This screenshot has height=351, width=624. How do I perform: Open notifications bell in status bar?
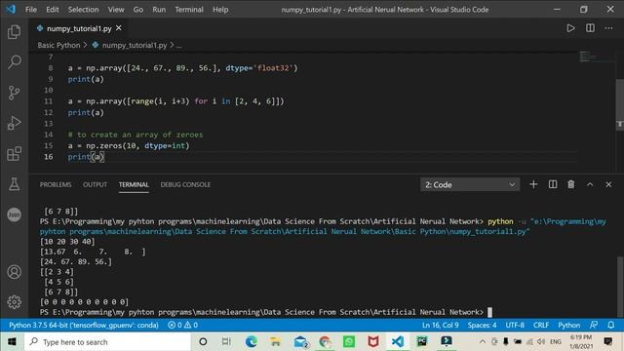click(611, 325)
